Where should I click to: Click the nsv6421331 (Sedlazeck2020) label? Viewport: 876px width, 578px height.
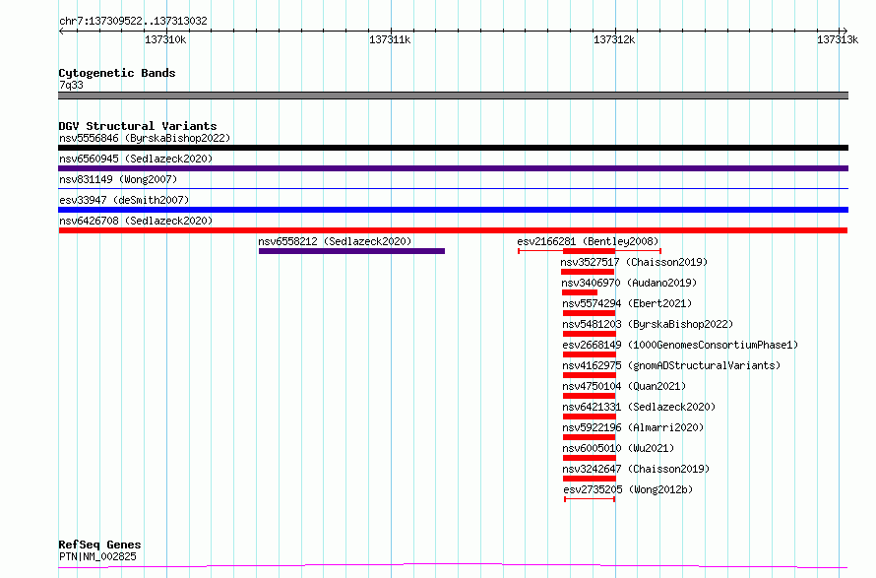[x=639, y=407]
